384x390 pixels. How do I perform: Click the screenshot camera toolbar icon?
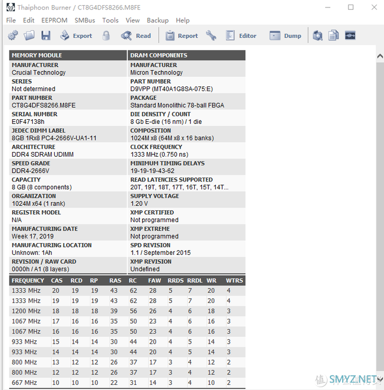[x=317, y=36]
